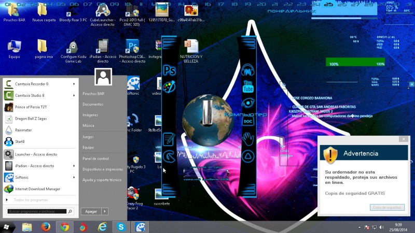
Task: Expand the Camtasia Recorder 8 submenu arrow
Action: pyautogui.click(x=74, y=84)
